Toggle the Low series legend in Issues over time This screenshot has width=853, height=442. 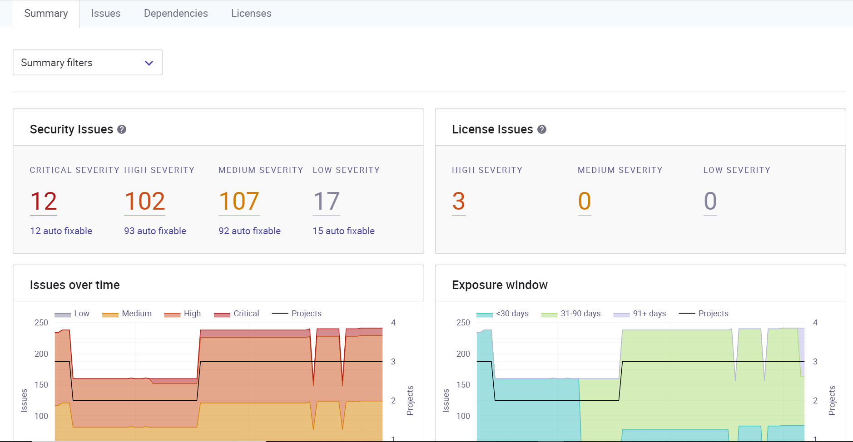coord(72,314)
